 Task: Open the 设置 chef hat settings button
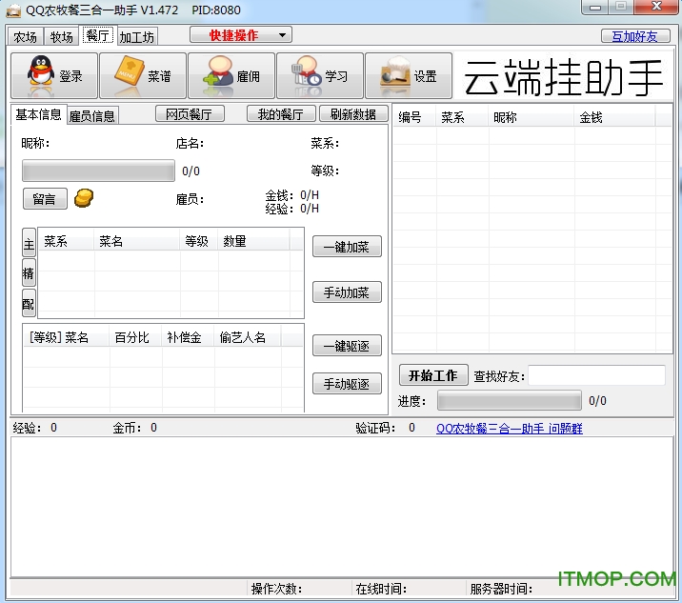(409, 75)
